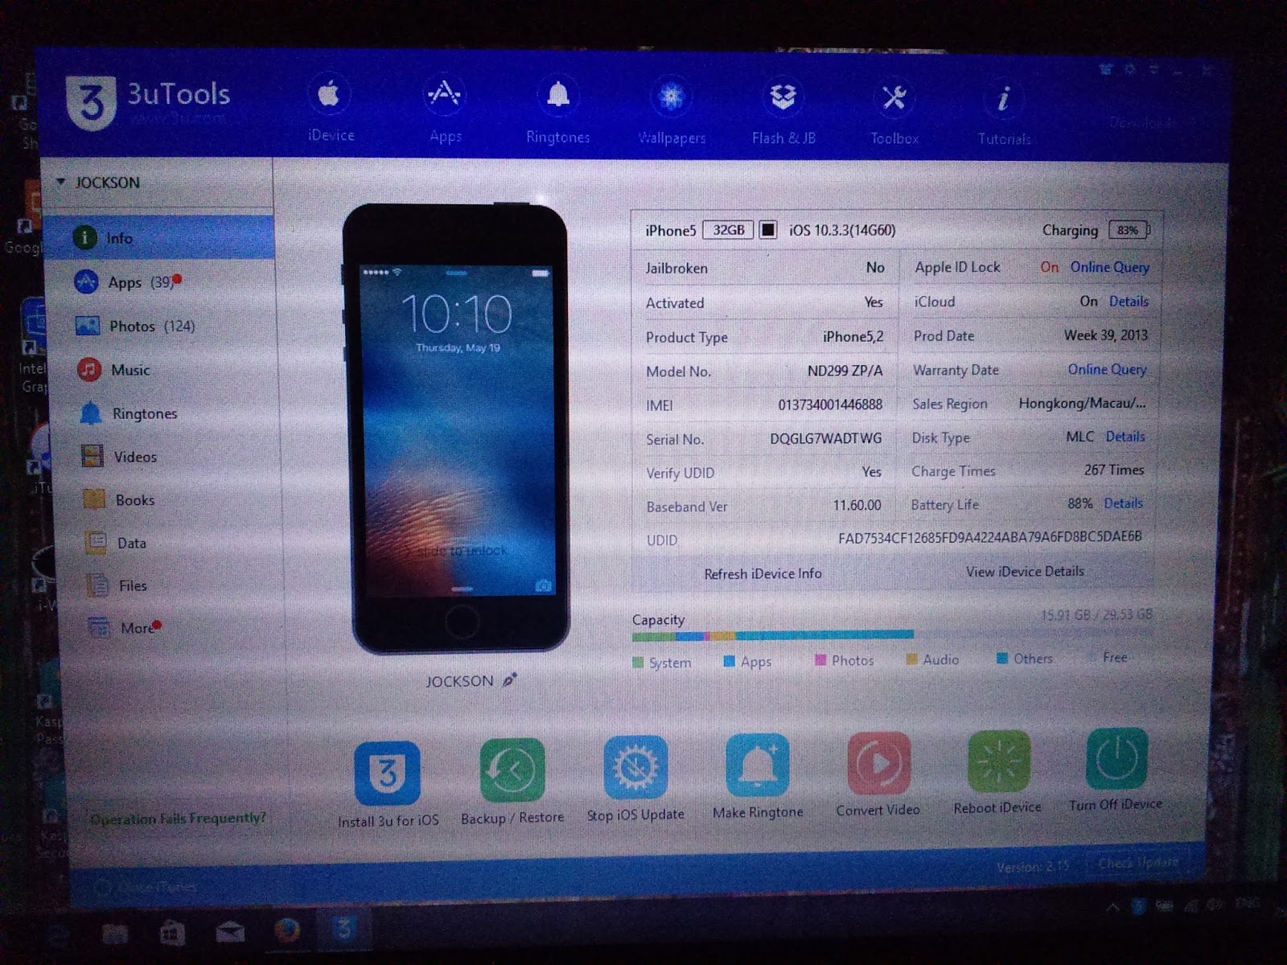Viewport: 1287px width, 965px height.
Task: Click the 3uTools taskbar icon
Action: [x=344, y=929]
